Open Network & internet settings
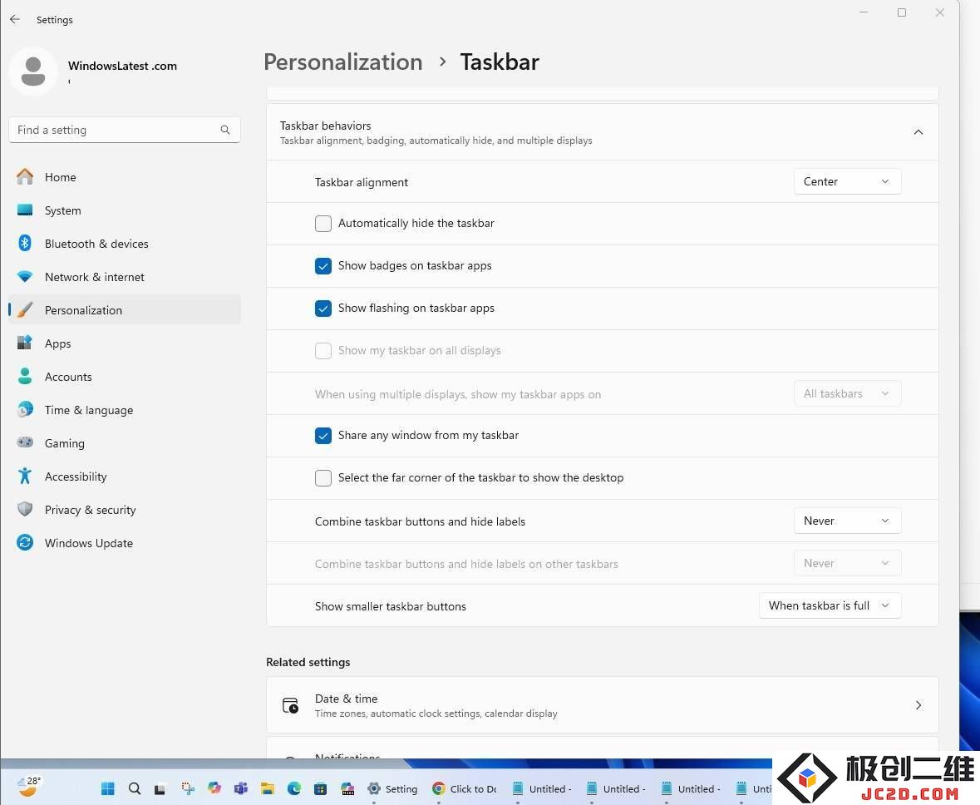 [x=125, y=276]
